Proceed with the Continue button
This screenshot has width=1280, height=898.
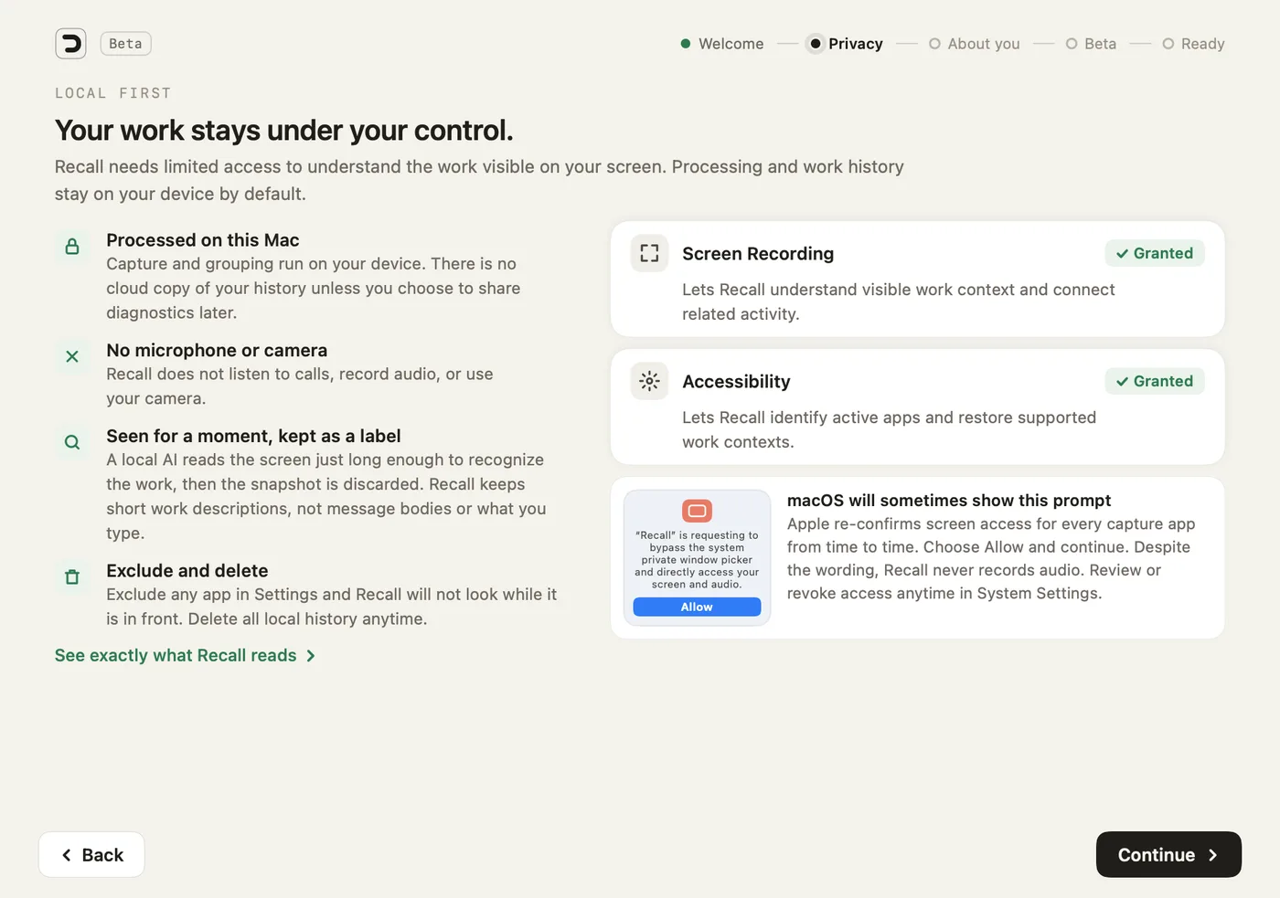pos(1168,855)
